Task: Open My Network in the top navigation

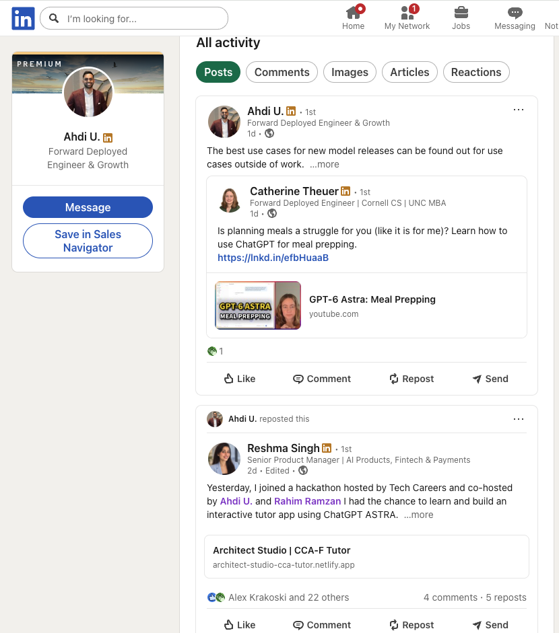Action: coord(407,18)
